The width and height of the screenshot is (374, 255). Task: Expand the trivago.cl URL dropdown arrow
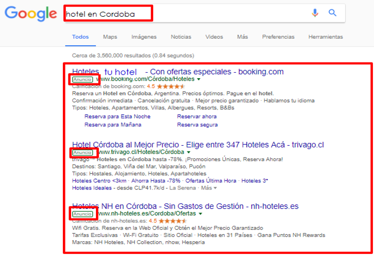(189, 152)
